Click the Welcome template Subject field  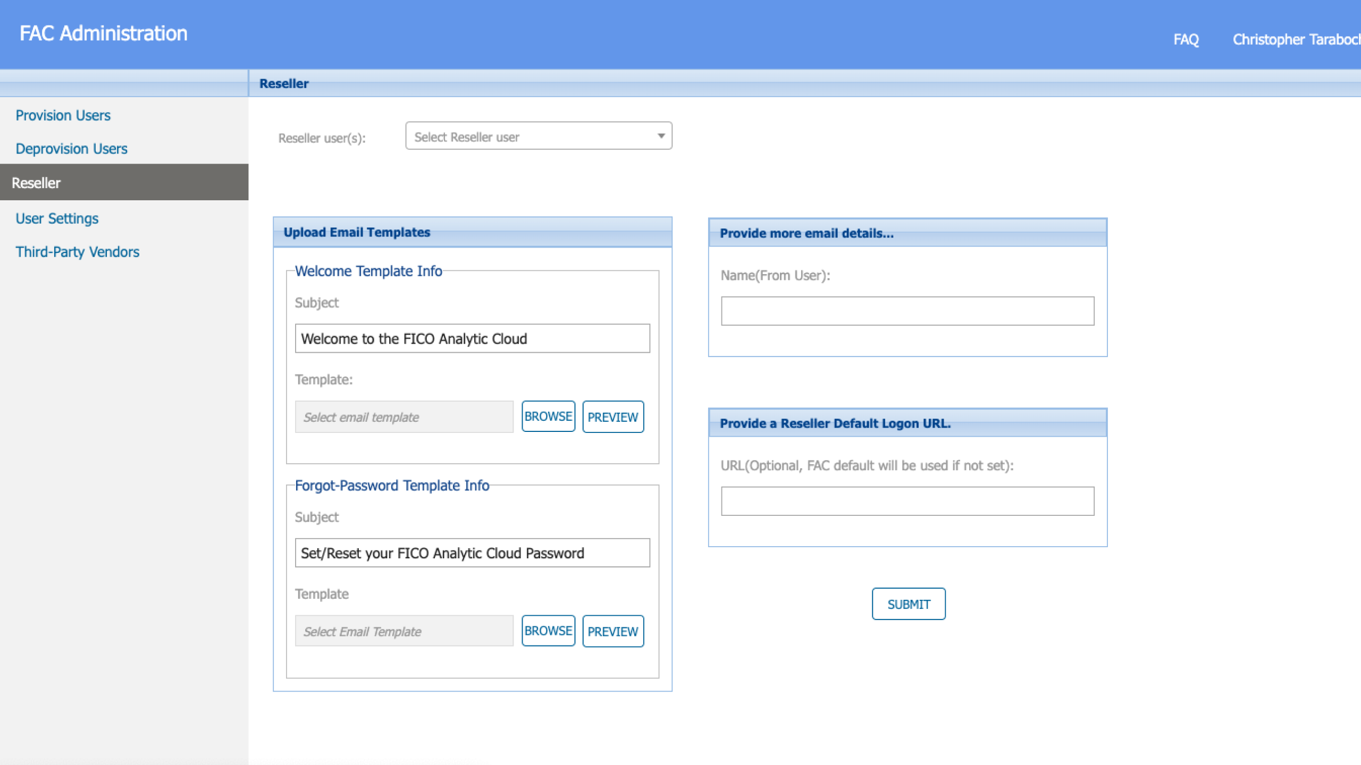click(472, 338)
